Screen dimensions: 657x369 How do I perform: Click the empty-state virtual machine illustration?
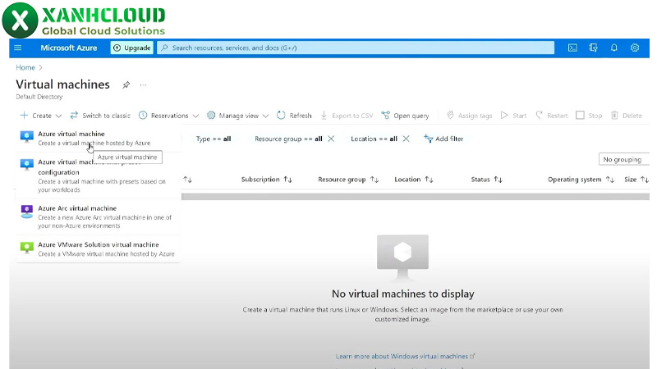(402, 257)
